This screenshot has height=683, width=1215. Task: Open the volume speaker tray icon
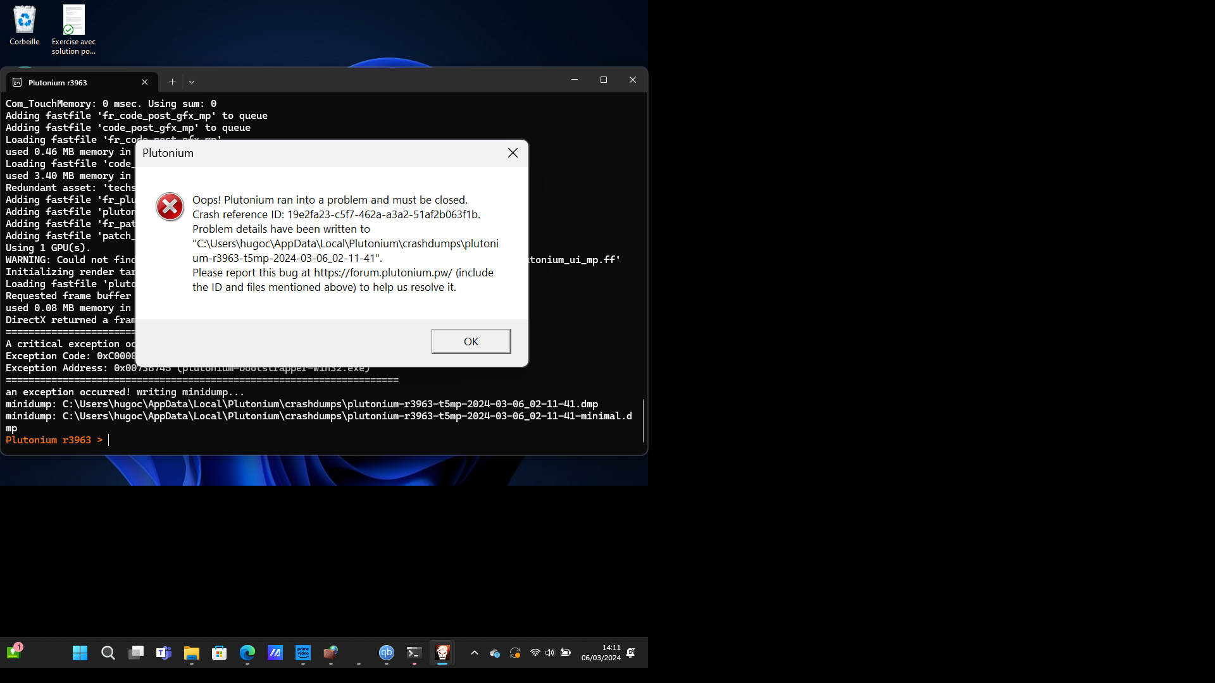(550, 653)
